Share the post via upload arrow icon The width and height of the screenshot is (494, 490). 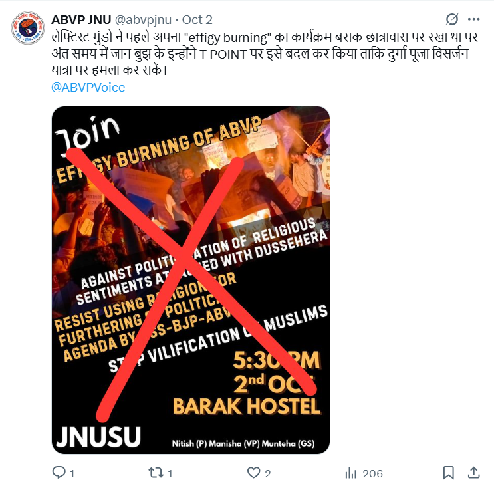pos(474,472)
